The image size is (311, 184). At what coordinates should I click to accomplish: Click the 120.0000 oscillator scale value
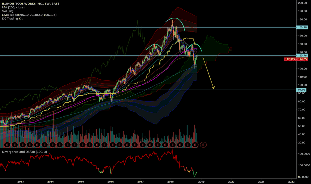(x=304, y=154)
